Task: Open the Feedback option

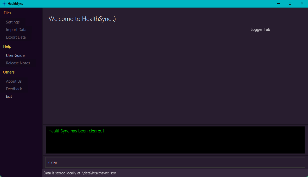Action: [x=14, y=89]
